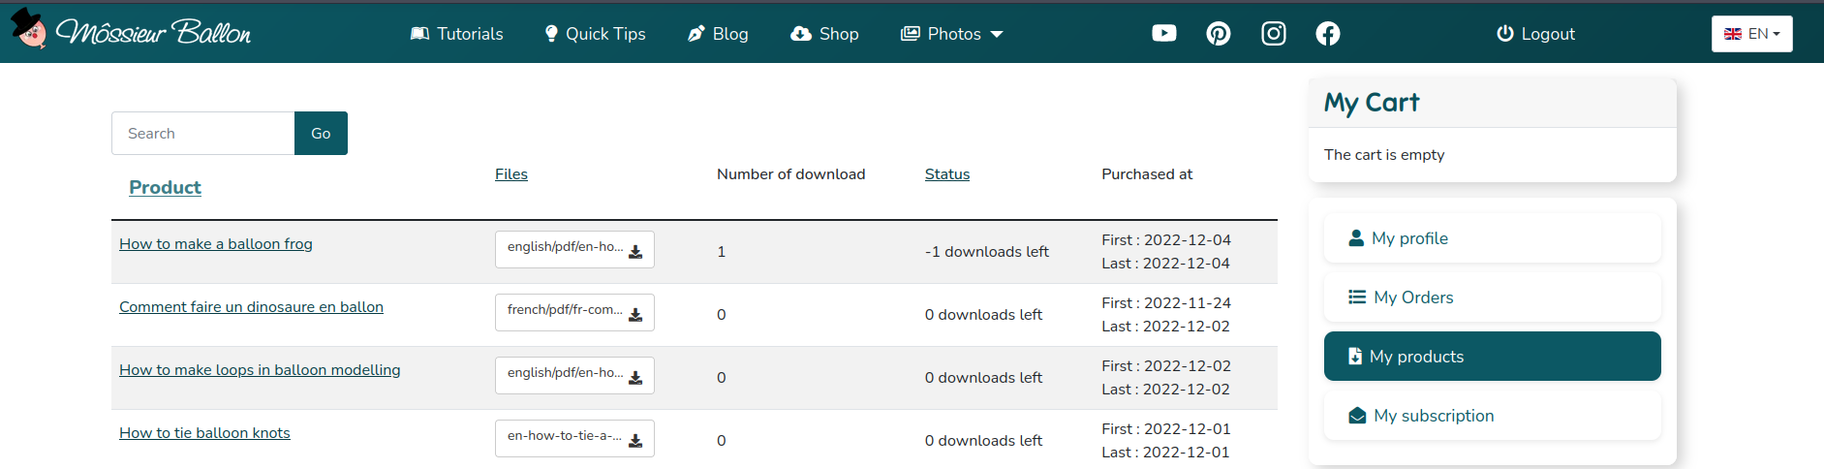Sort the table by Product column

165,187
